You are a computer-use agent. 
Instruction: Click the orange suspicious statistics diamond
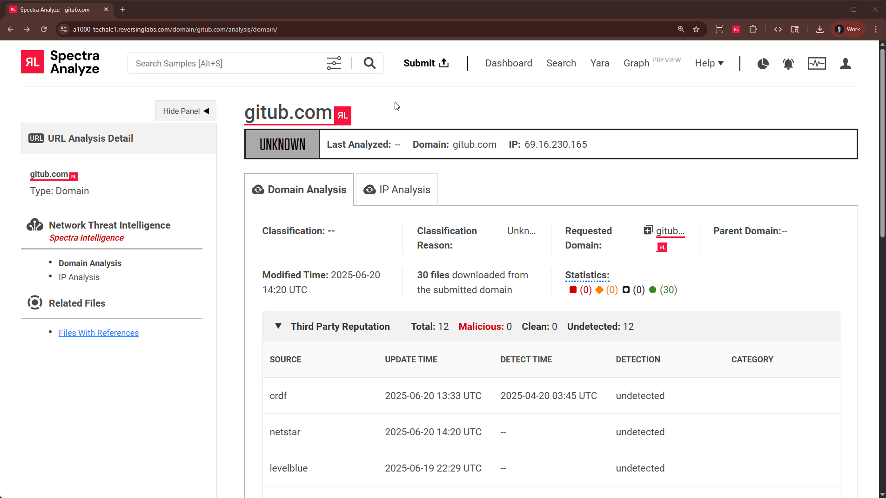[x=599, y=290]
